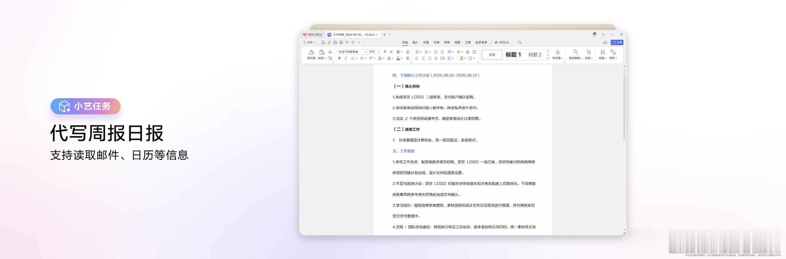Click the Find and Replace magnifier icon
Image resolution: width=786 pixels, height=259 pixels.
pyautogui.click(x=575, y=52)
